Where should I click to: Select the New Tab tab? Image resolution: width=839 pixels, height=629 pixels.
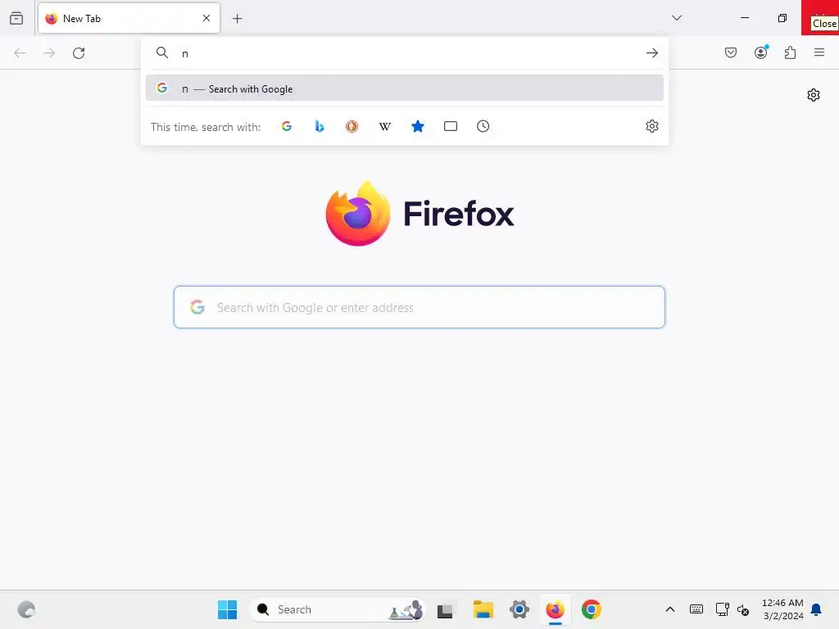[x=129, y=18]
